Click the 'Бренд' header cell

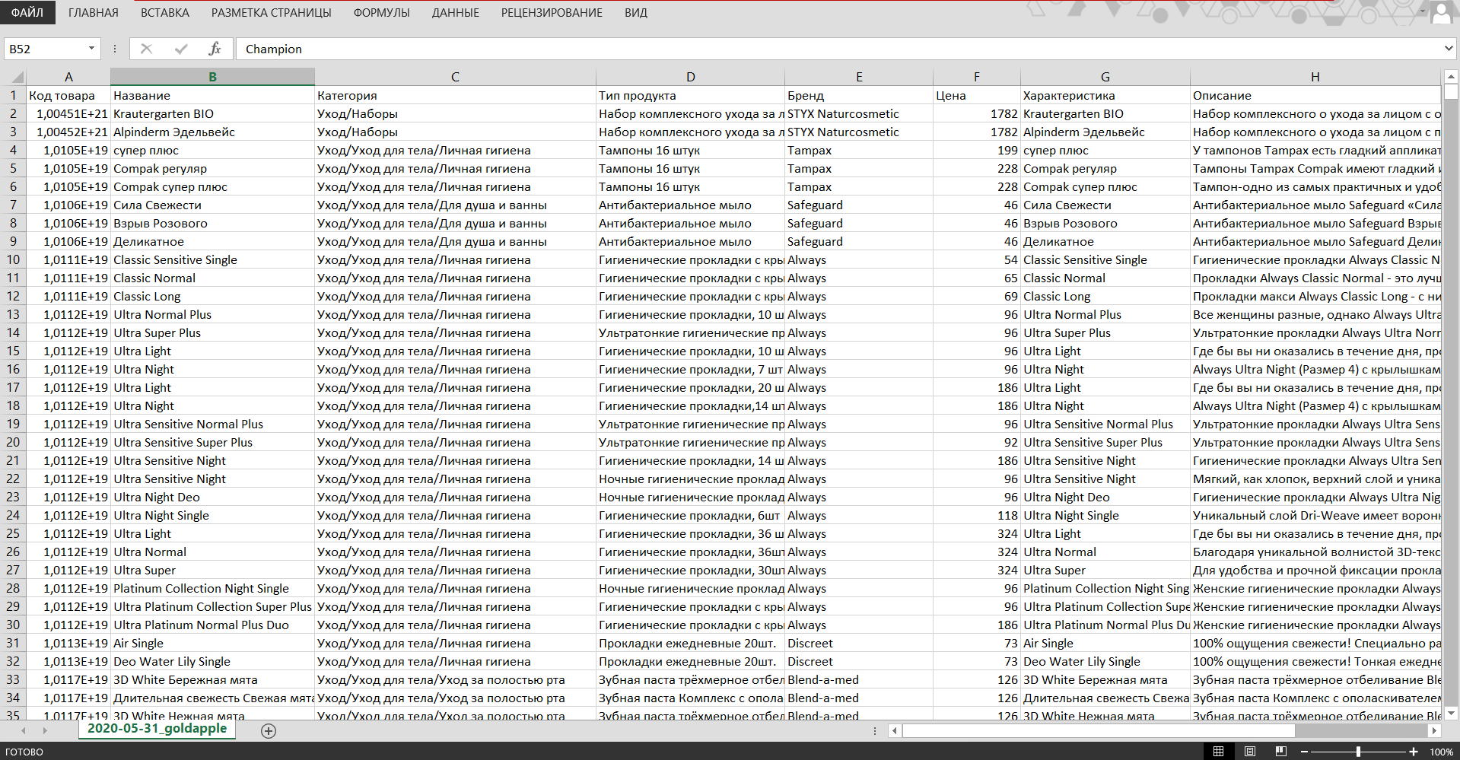(859, 95)
